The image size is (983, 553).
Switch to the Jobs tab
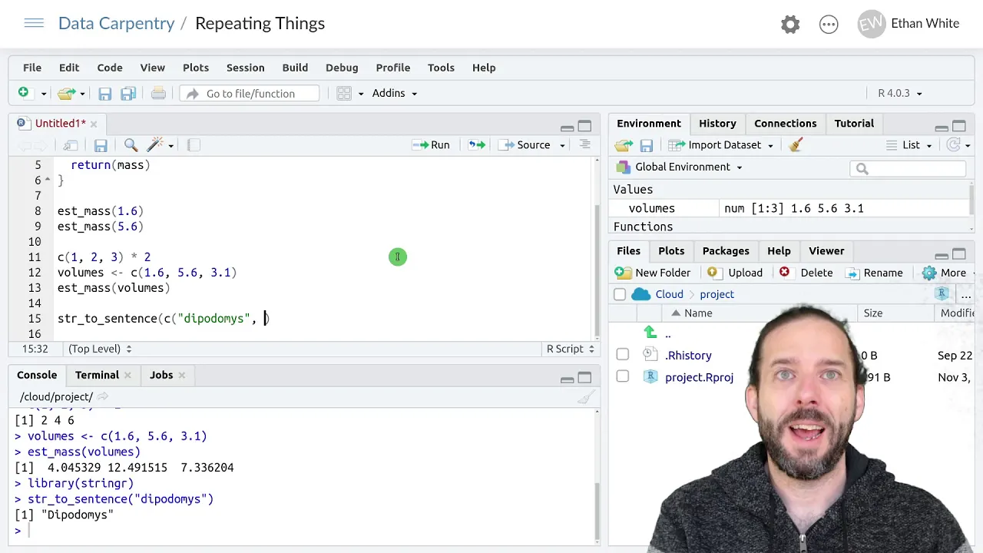[161, 375]
